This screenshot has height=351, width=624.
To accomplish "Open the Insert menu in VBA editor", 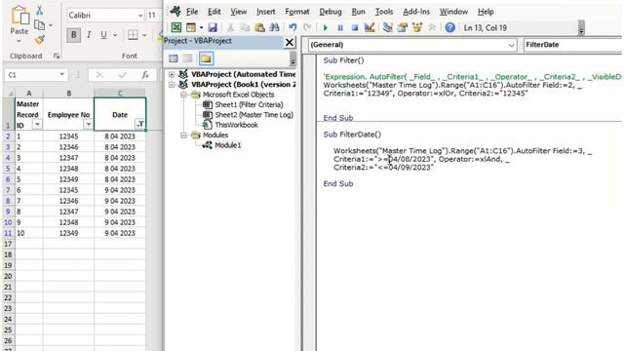I will pos(265,12).
